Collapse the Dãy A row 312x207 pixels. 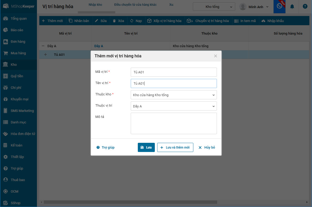[x=43, y=46]
